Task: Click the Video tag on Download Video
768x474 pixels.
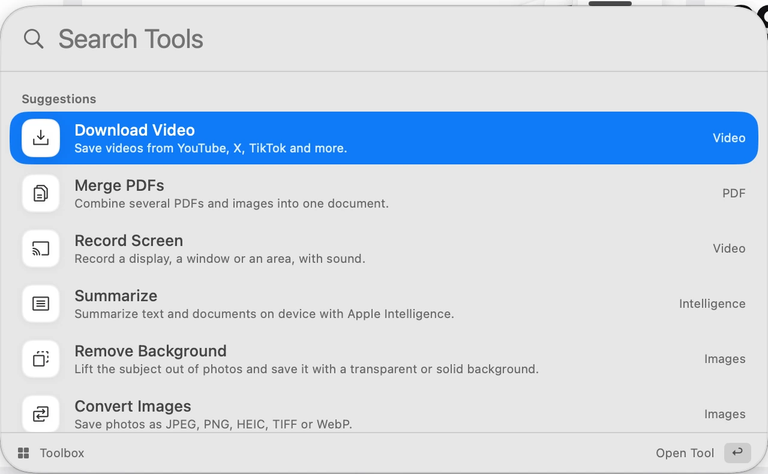Action: coord(729,138)
